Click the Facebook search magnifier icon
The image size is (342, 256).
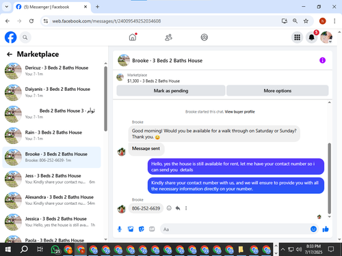[x=25, y=38]
